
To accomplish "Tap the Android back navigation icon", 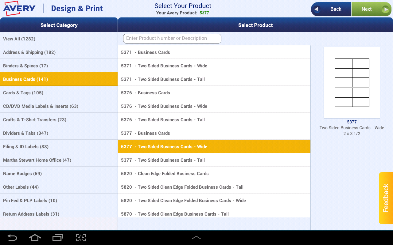I will (x=12, y=238).
